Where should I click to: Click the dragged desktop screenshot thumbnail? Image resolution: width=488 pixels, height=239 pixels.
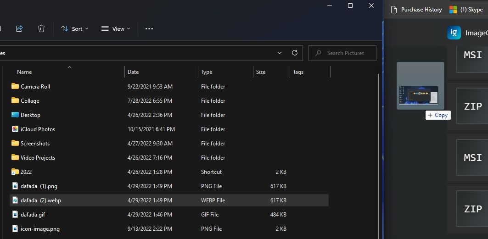(x=420, y=86)
